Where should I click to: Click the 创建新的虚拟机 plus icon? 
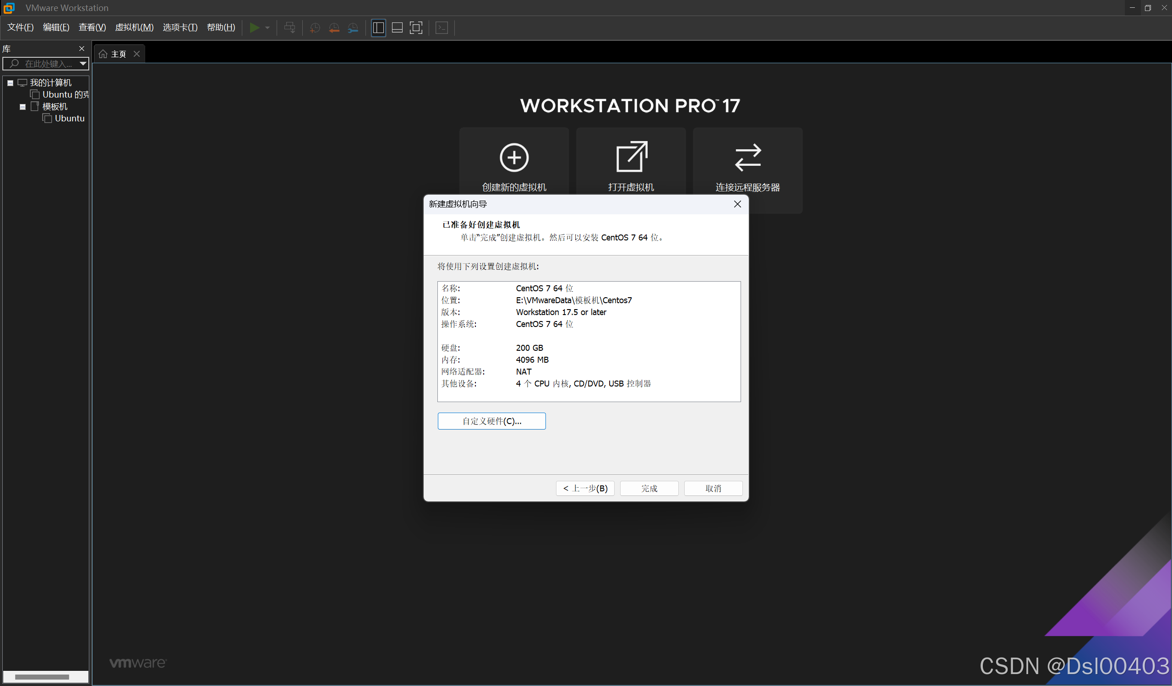(514, 158)
